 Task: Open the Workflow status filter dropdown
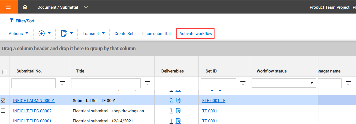coord(284,83)
